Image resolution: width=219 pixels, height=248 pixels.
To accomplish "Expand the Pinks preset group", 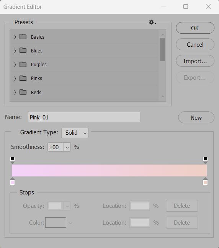I will coord(15,78).
